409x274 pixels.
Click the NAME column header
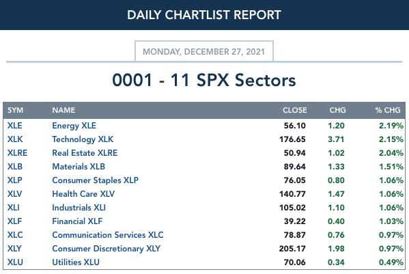(64, 110)
